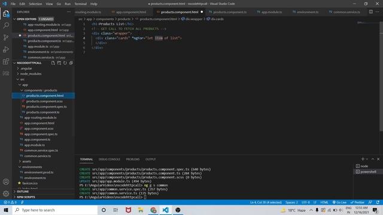Split the editor to the right
This screenshot has width=383, height=215.
[371, 12]
